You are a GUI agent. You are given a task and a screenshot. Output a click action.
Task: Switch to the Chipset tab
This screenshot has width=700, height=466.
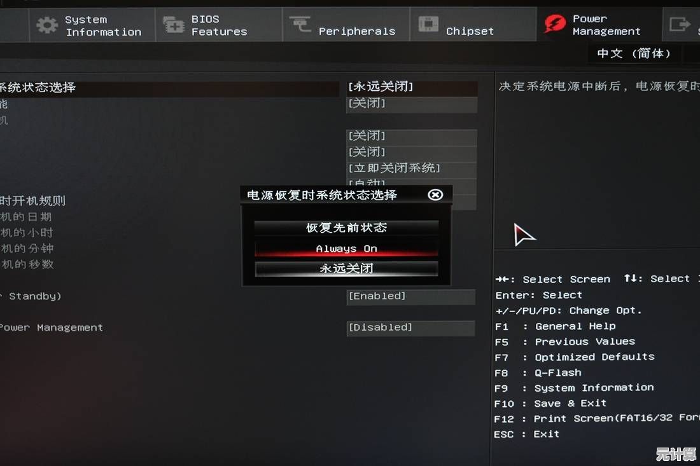(473, 25)
